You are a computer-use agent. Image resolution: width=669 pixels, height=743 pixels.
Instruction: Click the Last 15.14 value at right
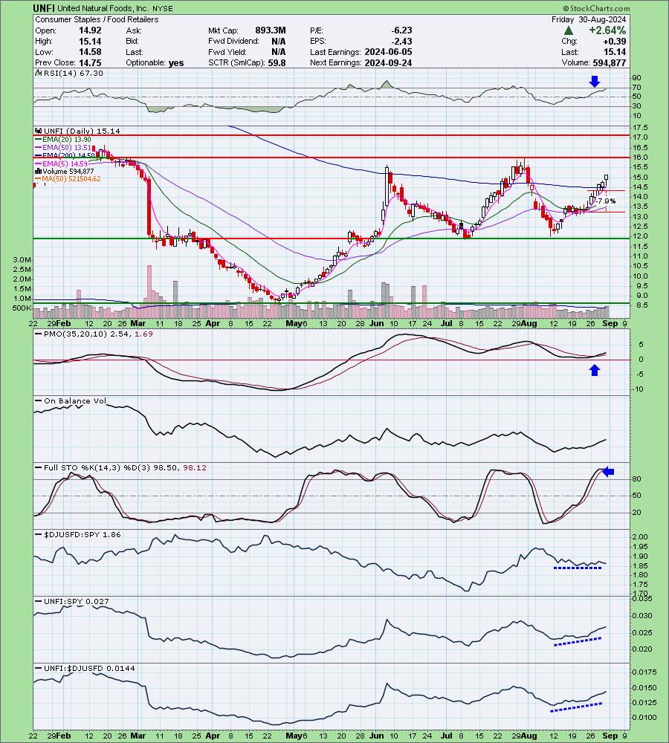[615, 52]
